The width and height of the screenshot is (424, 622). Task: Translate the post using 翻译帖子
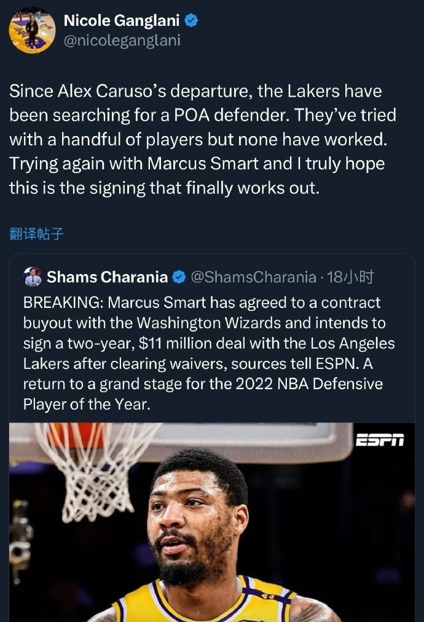pyautogui.click(x=37, y=233)
